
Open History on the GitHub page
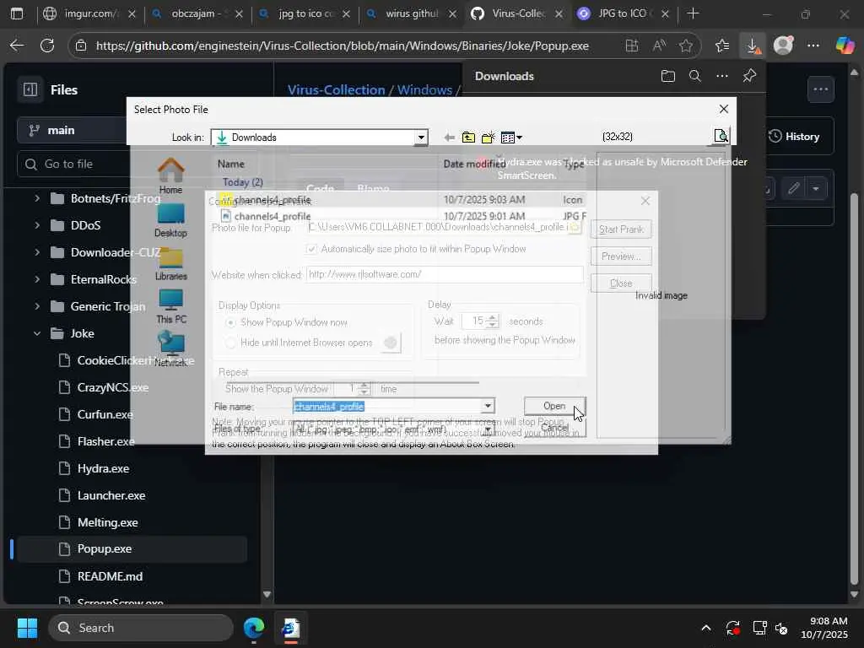click(x=794, y=136)
